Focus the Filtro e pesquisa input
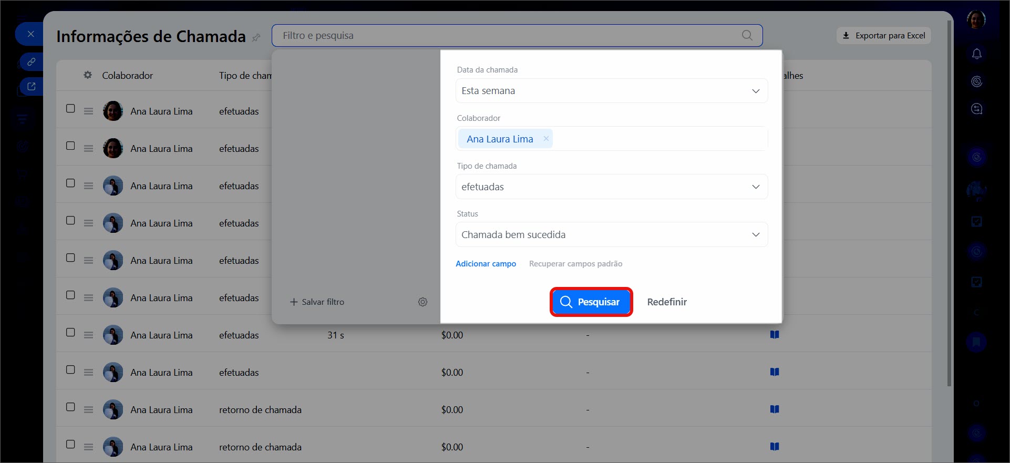The height and width of the screenshot is (463, 1010). coord(504,35)
